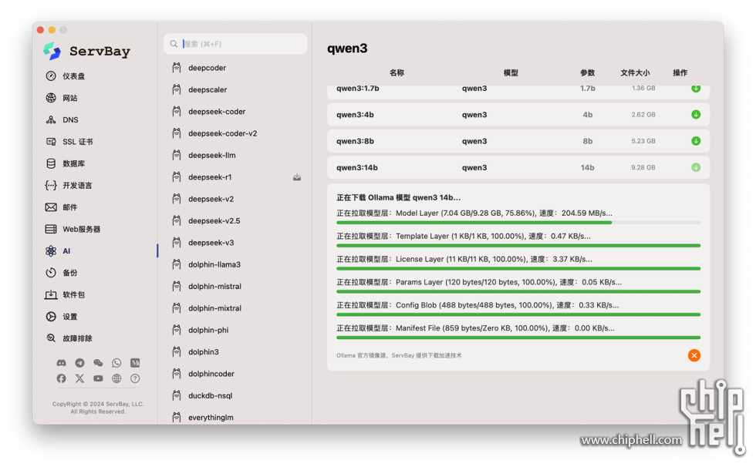This screenshot has height=467, width=756.
Task: Click the 9.28 GB file size cell
Action: 643,167
